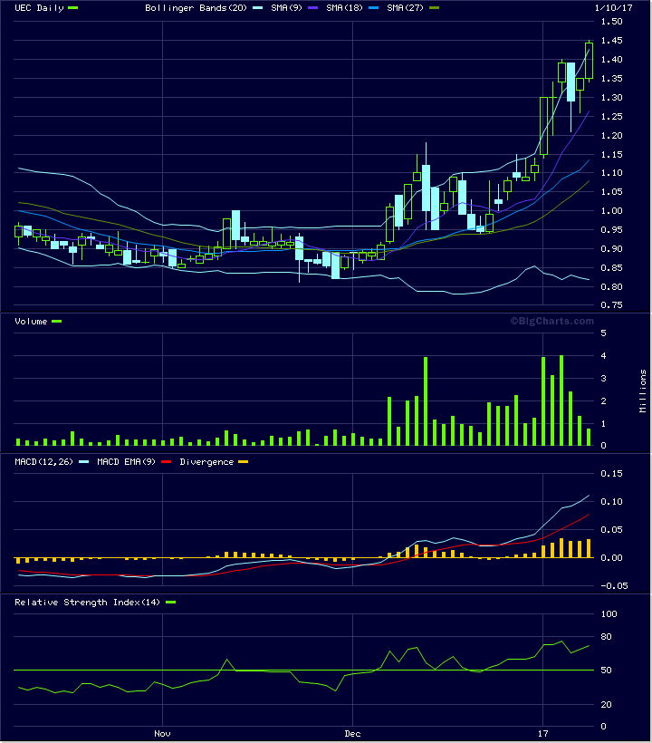Click the SMA(18) legend label

(344, 8)
